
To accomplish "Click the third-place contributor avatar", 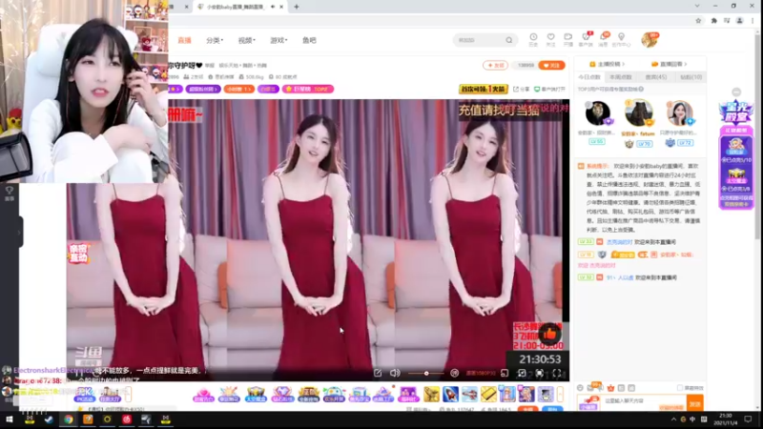I will pyautogui.click(x=680, y=113).
